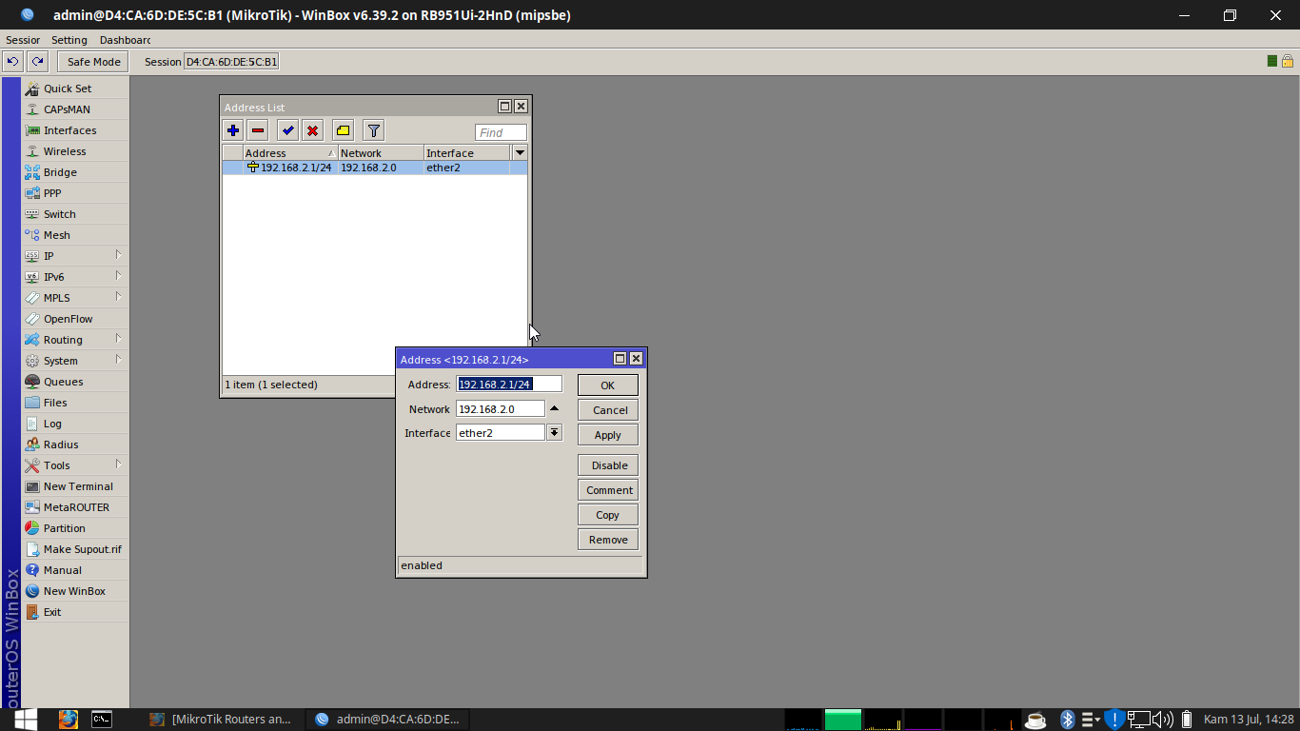
Task: Click the Address input field in dialog
Action: [x=509, y=385]
